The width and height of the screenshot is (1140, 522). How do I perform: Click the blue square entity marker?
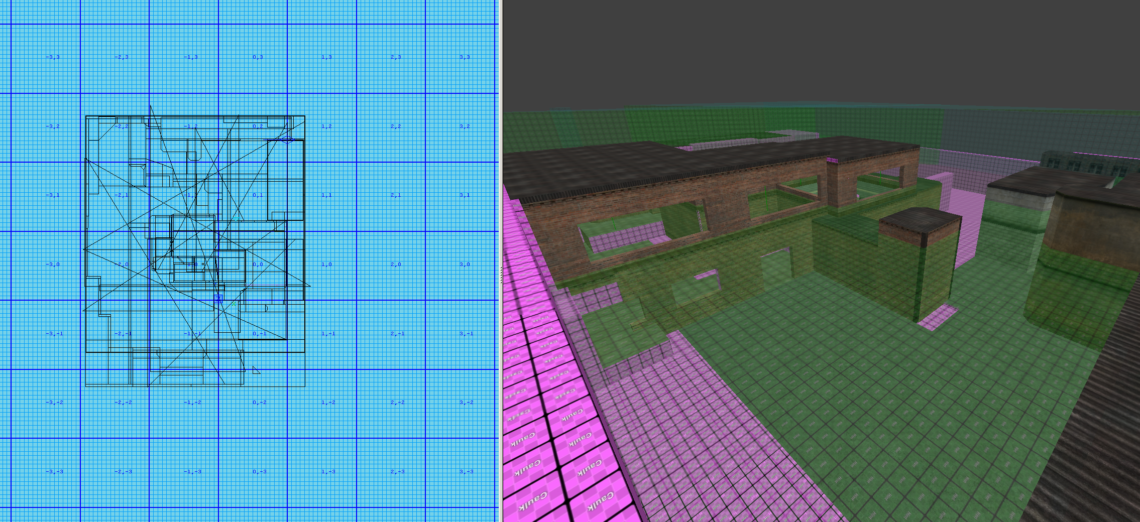click(x=218, y=299)
